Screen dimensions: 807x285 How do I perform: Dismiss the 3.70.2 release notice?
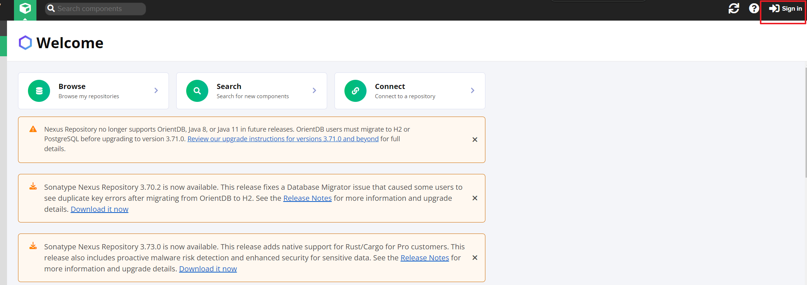coord(475,198)
